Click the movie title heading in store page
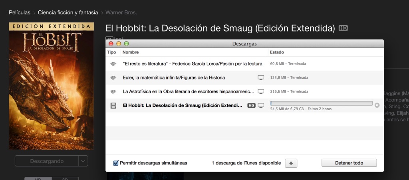The image size is (409, 180). [220, 28]
